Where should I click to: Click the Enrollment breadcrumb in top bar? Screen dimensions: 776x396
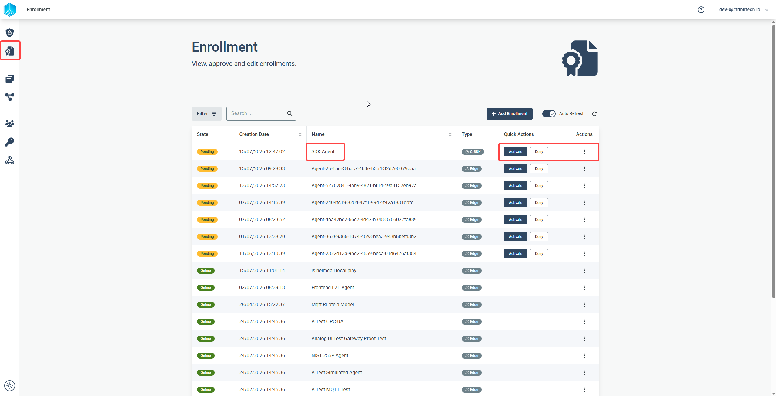(x=38, y=10)
